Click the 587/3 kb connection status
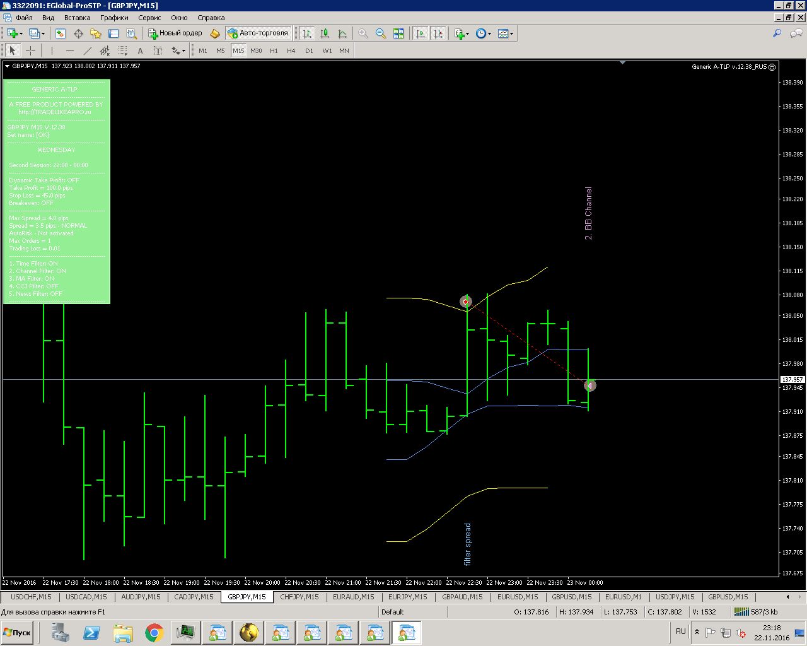807x646 pixels. point(757,612)
